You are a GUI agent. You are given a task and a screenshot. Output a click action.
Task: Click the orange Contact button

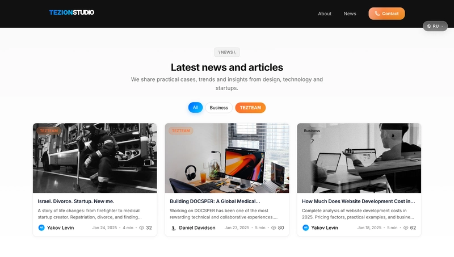click(x=386, y=14)
